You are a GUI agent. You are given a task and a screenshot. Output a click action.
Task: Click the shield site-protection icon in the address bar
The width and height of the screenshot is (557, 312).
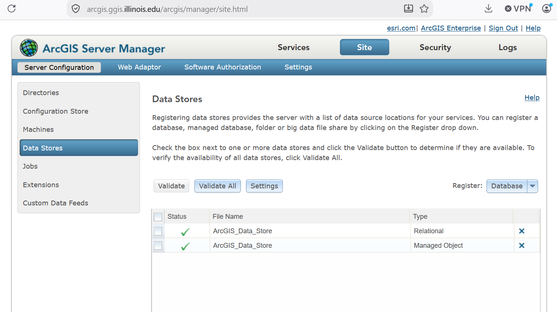pyautogui.click(x=76, y=9)
